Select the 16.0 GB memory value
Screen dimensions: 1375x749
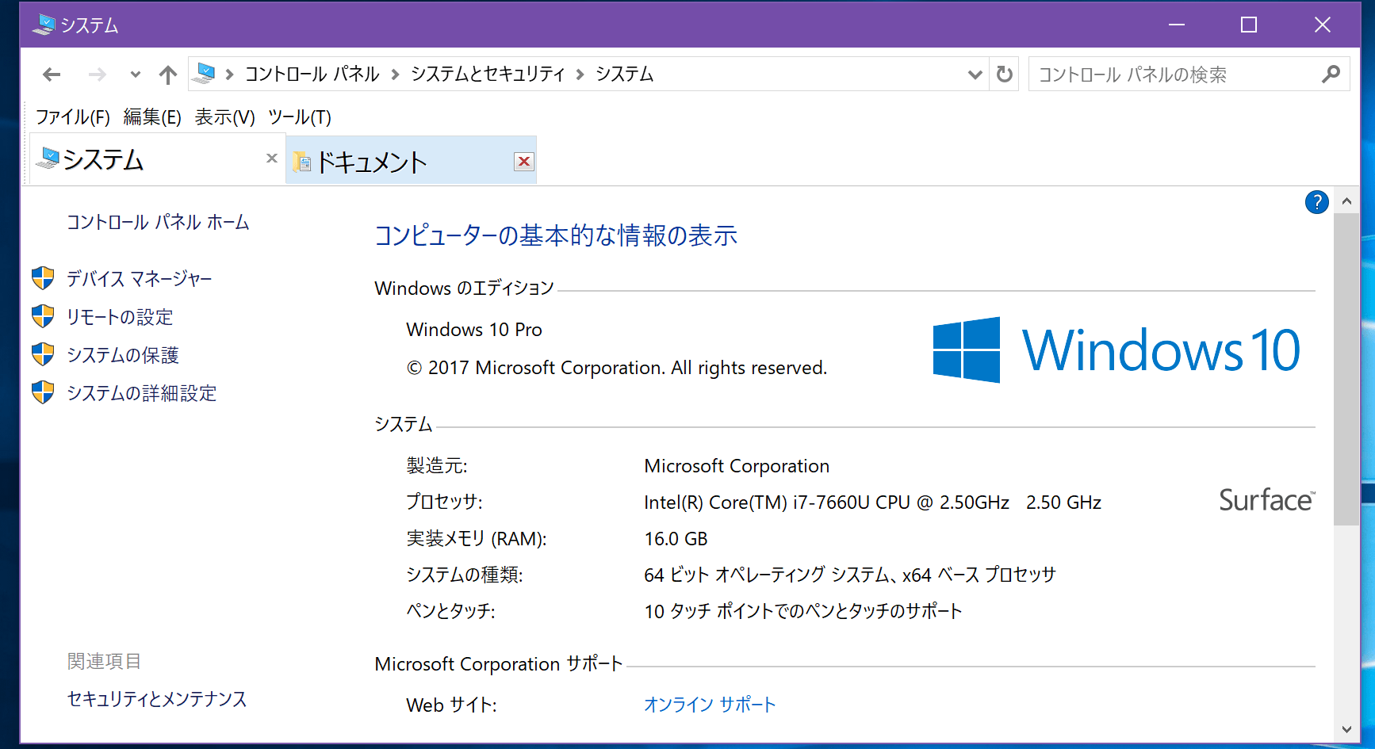(x=676, y=539)
